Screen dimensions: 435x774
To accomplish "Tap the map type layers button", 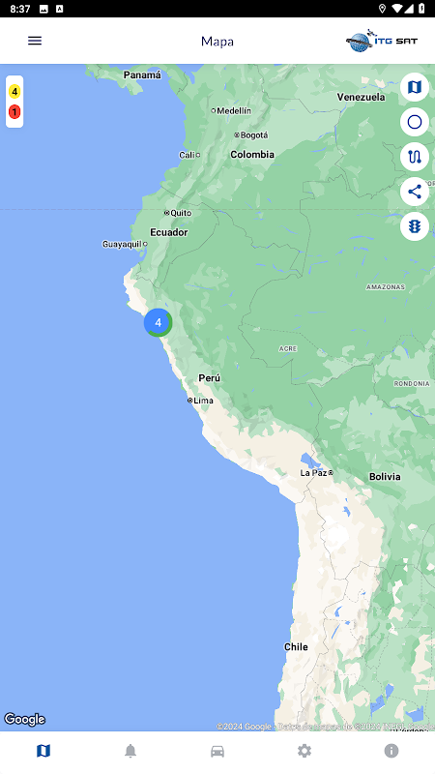I will (x=415, y=87).
